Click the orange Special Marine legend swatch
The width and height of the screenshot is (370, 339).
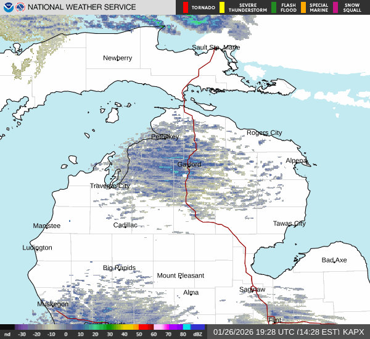pyautogui.click(x=303, y=7)
